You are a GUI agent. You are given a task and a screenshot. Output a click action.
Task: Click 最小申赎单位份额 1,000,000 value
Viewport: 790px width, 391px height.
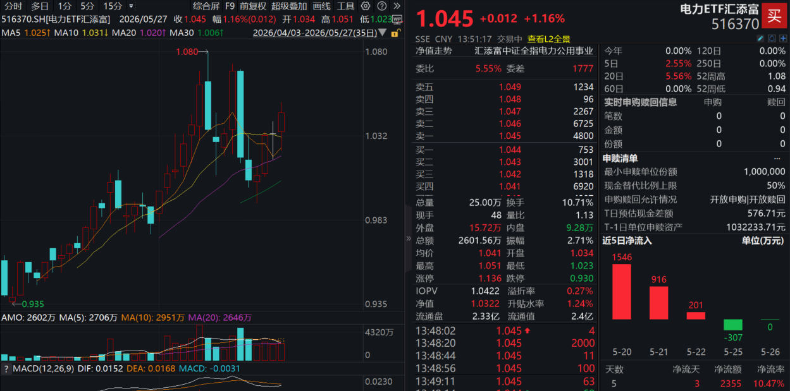pyautogui.click(x=764, y=171)
